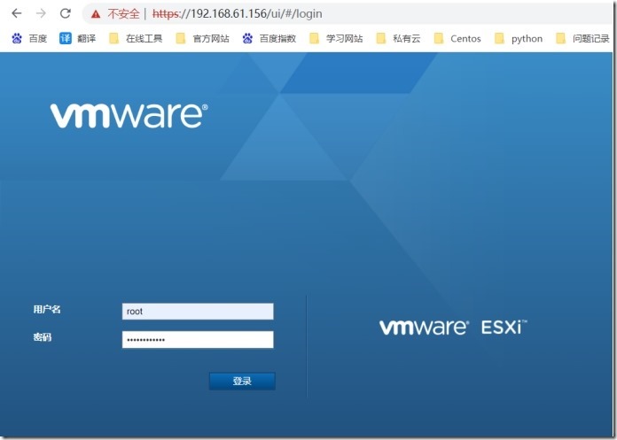Click the 登录 login button
The width and height of the screenshot is (617, 440).
click(x=242, y=381)
